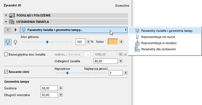Open the arrow next to Kolor swatch

coord(121,42)
